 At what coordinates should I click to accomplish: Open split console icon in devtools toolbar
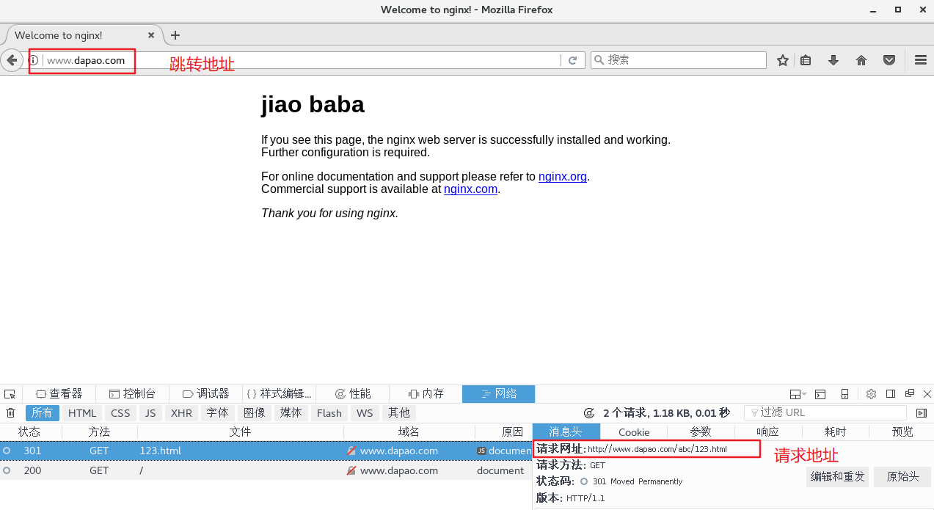click(x=820, y=394)
